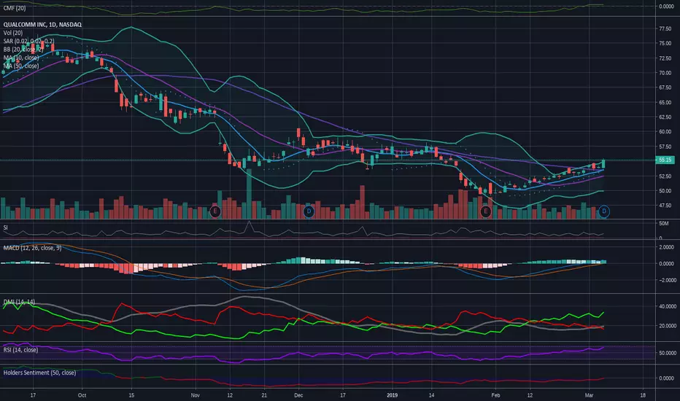Viewport: 680px width, 401px height.
Task: Select the Holders Sentiment (50, close) label
Action: (39, 373)
